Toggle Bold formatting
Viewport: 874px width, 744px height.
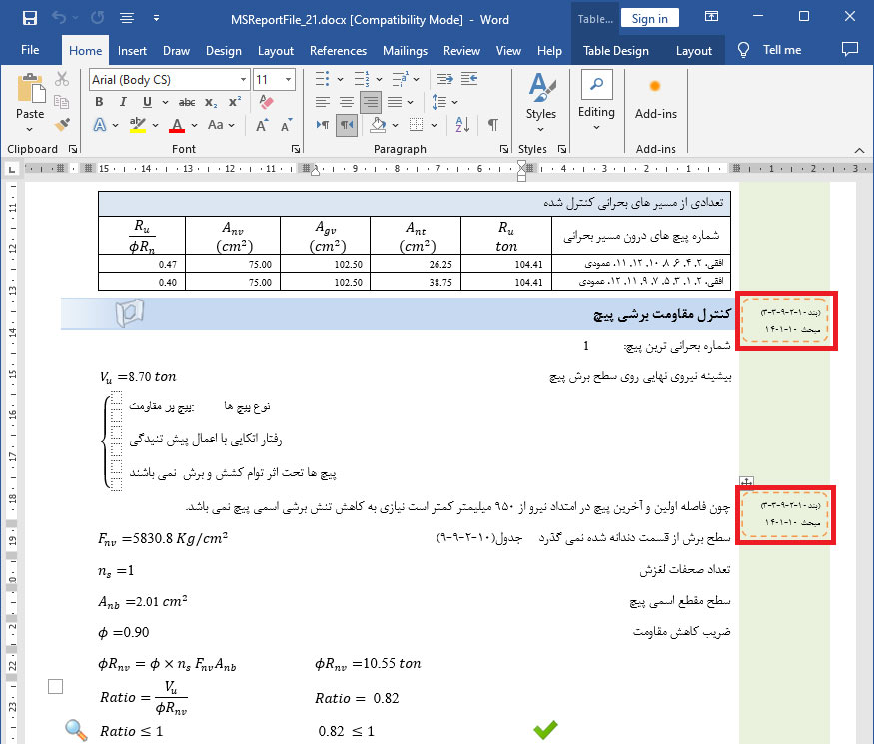tap(99, 102)
